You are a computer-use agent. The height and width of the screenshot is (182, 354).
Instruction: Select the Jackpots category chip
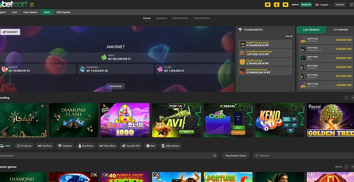pyautogui.click(x=65, y=146)
